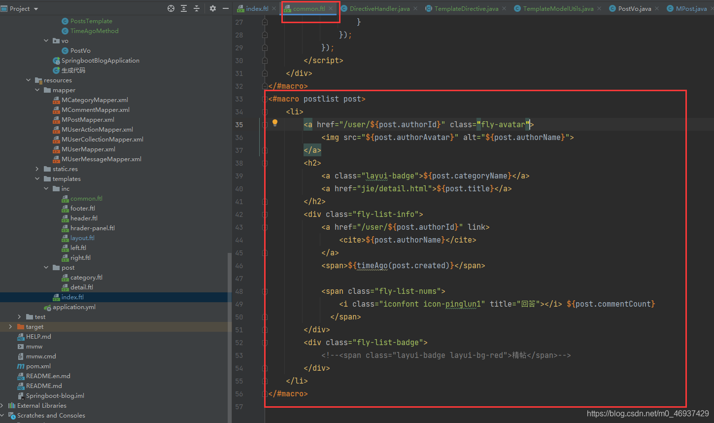Image resolution: width=714 pixels, height=423 pixels.
Task: Close the common.ftl tab
Action: (331, 8)
